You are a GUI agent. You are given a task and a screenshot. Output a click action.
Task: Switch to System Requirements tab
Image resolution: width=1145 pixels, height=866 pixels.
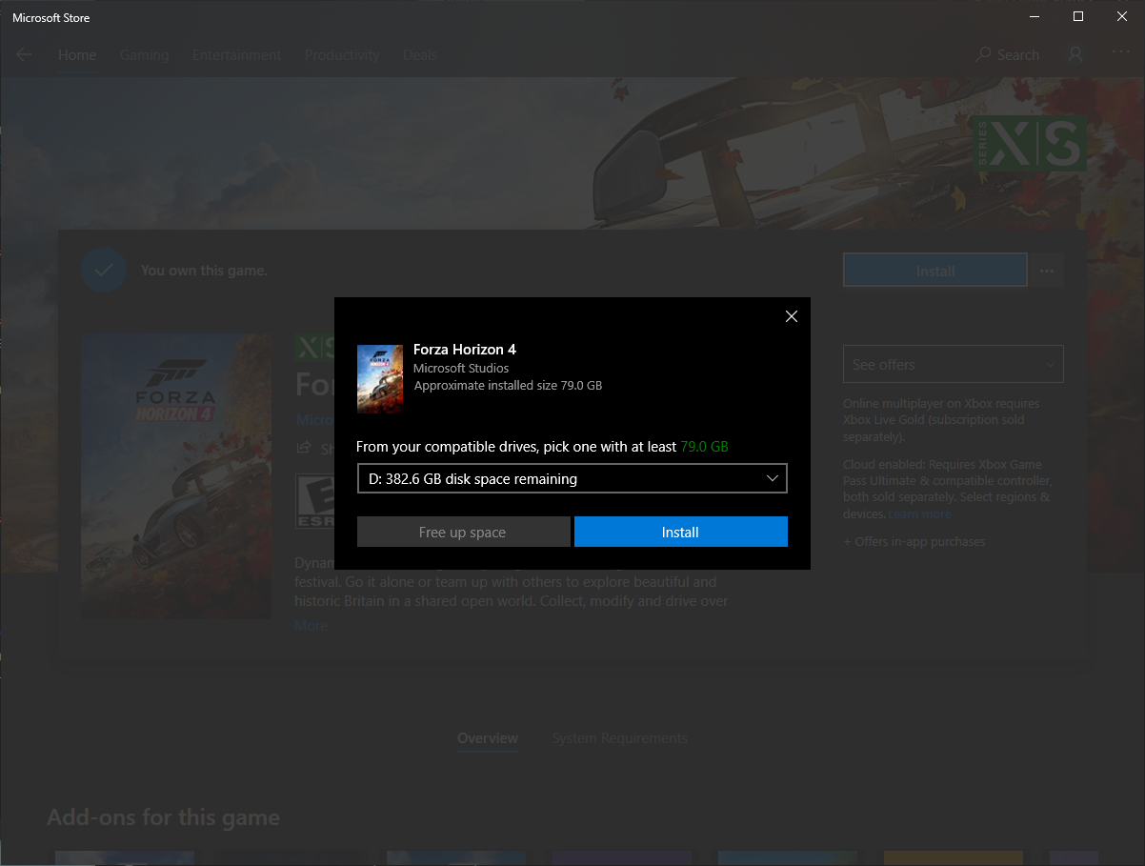click(619, 738)
